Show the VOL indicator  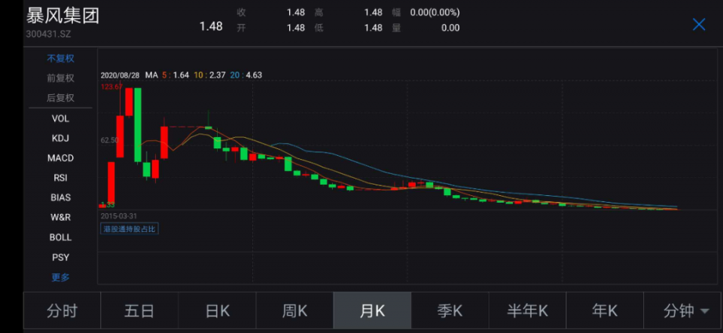pos(60,118)
